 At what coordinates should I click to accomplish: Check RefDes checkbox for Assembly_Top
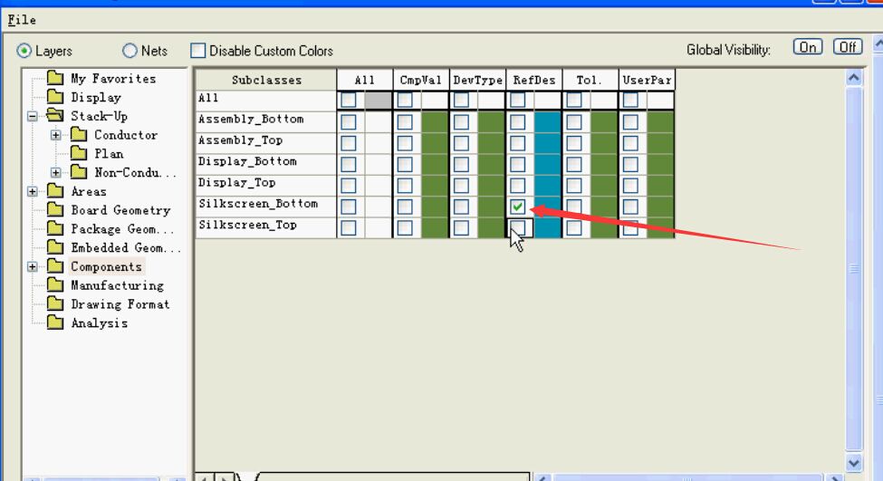(517, 143)
